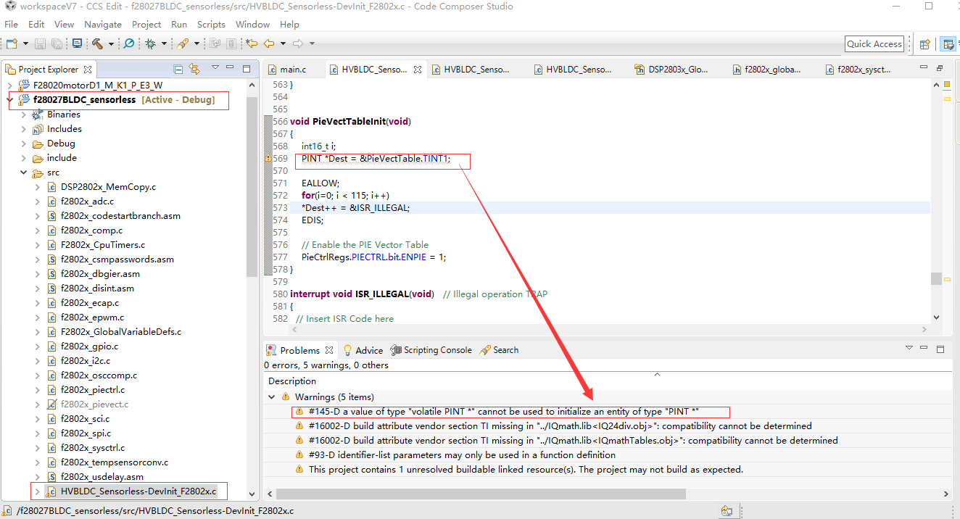Screen dimensions: 960x519
Task: Click the Quick Access search field
Action: point(874,44)
